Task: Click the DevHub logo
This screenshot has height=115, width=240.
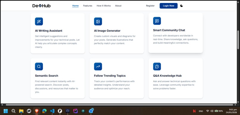Action: pos(41,6)
